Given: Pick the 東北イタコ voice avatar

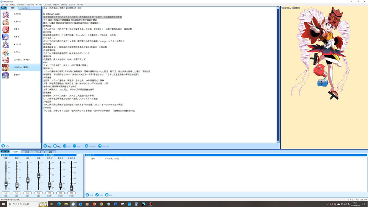Looking at the screenshot, I should [x=6, y=44].
